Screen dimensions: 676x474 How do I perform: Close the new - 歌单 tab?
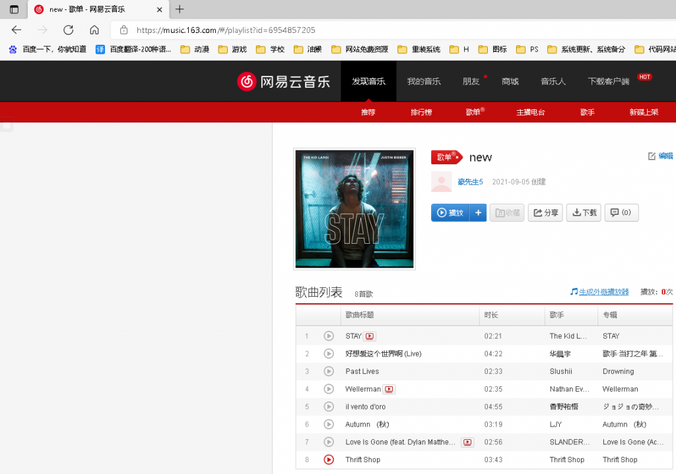click(x=160, y=9)
